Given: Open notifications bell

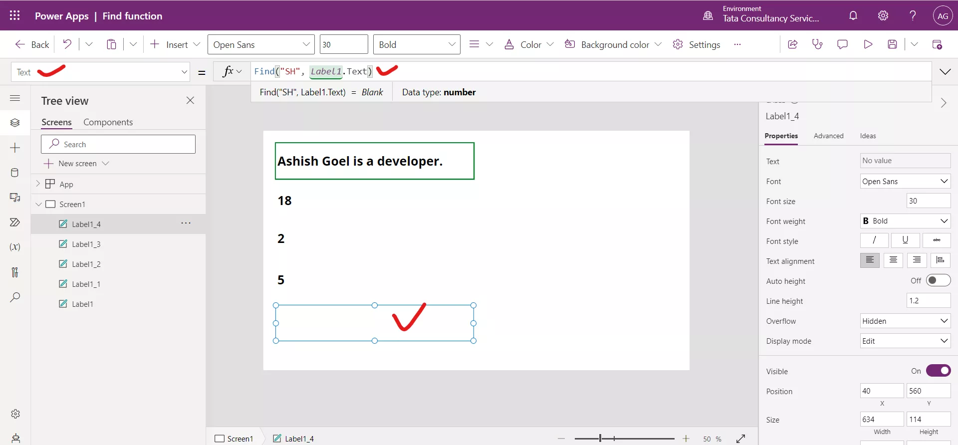Looking at the screenshot, I should pos(853,15).
